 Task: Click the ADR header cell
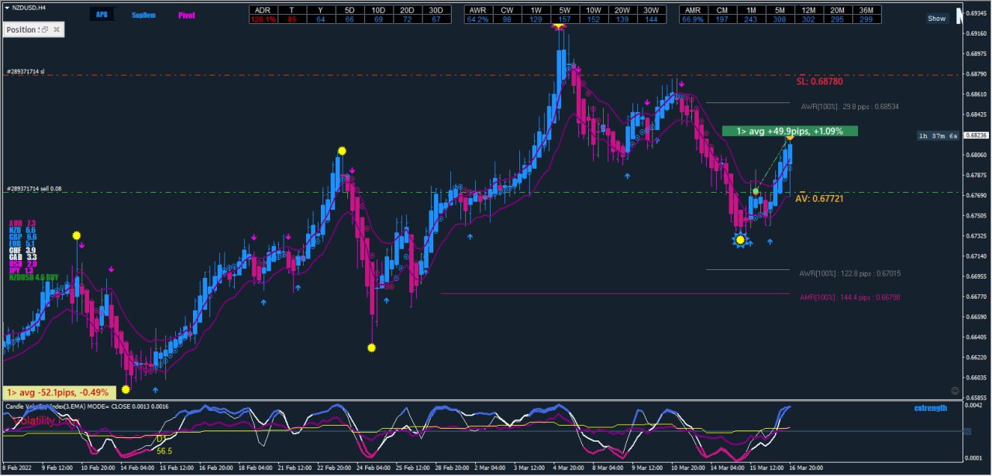coord(263,10)
